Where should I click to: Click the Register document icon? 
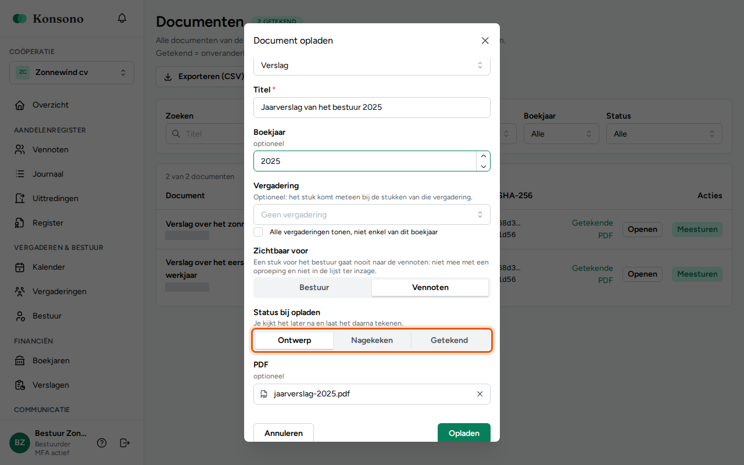[x=20, y=223]
